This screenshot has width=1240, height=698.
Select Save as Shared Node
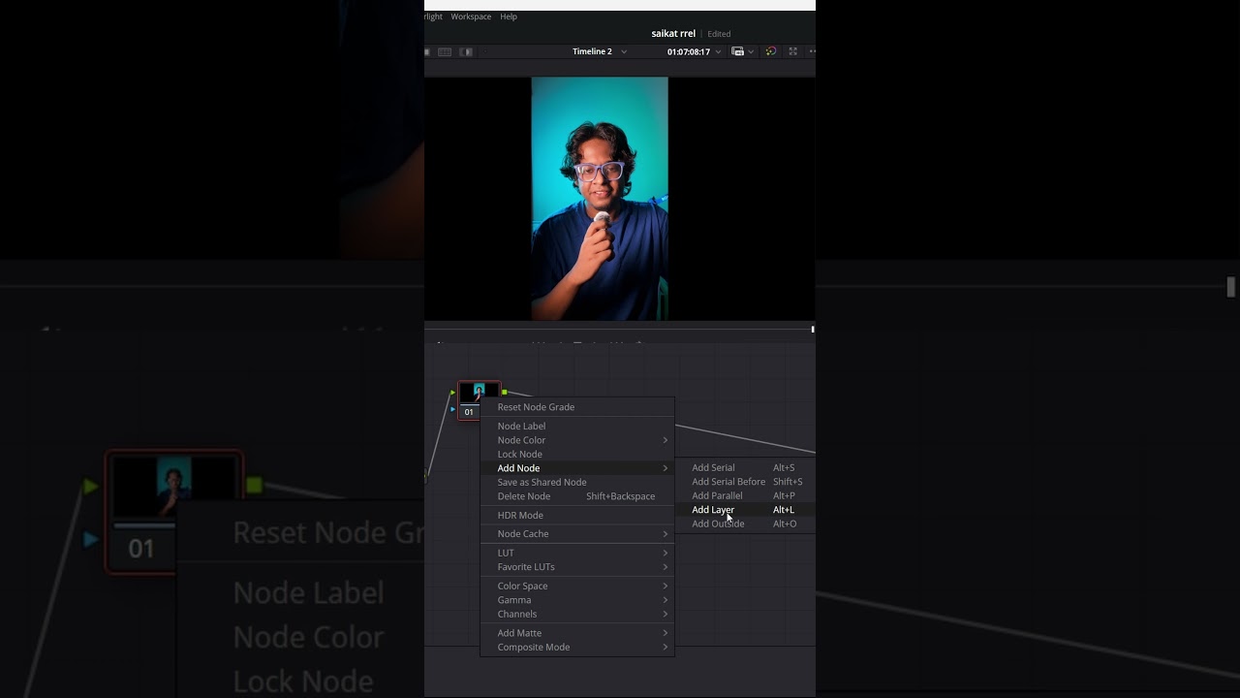click(577, 482)
